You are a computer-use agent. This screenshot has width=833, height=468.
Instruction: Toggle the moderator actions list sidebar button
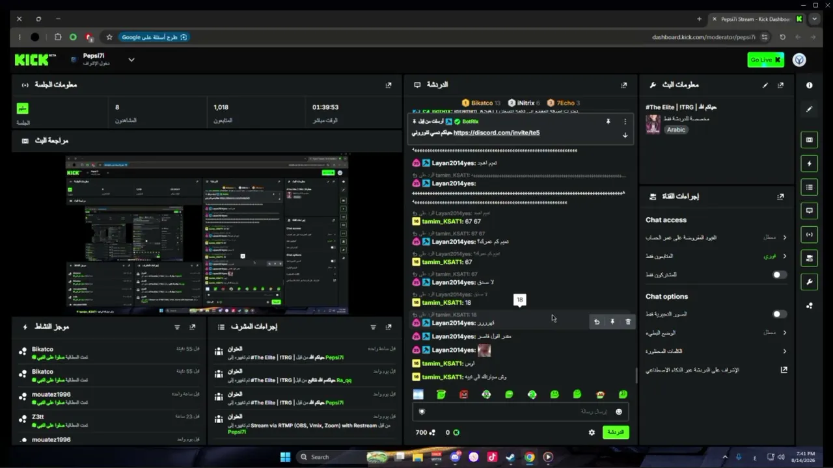coord(810,187)
